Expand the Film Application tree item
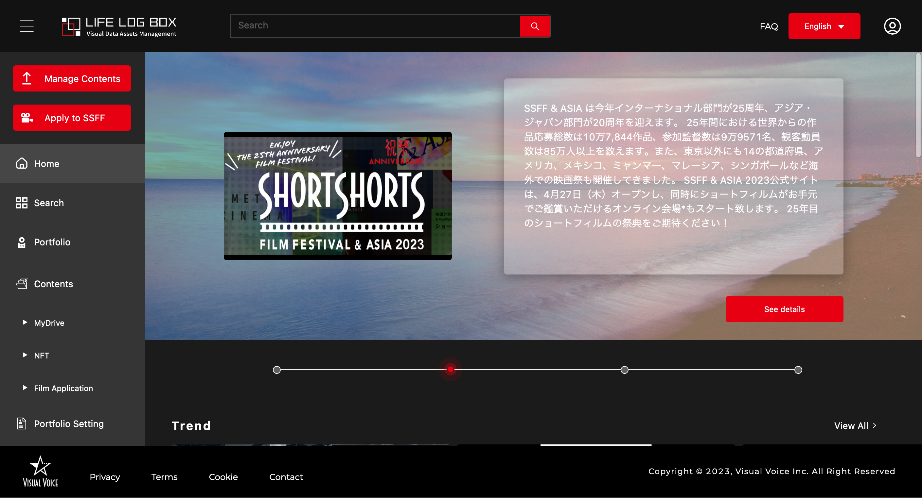The height and width of the screenshot is (498, 922). 25,388
